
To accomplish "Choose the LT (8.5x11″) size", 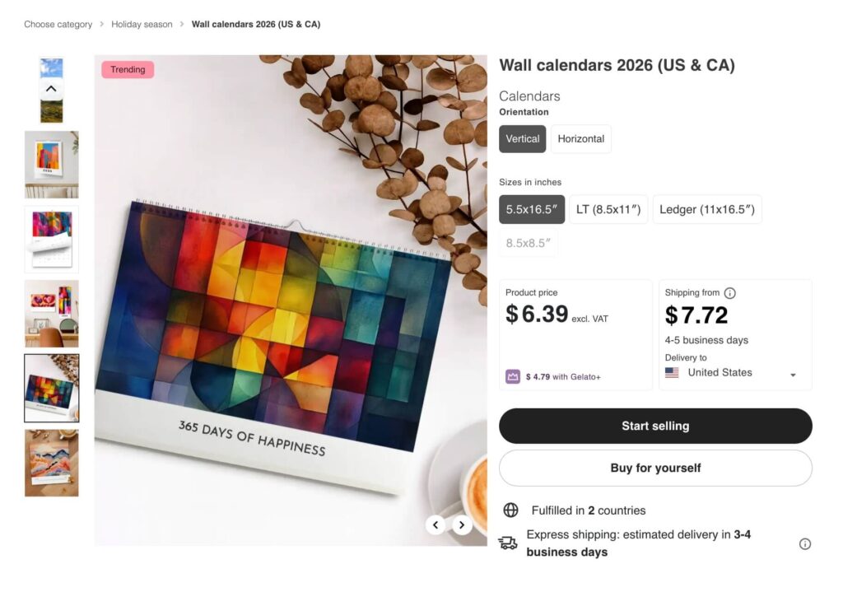I will (x=608, y=209).
